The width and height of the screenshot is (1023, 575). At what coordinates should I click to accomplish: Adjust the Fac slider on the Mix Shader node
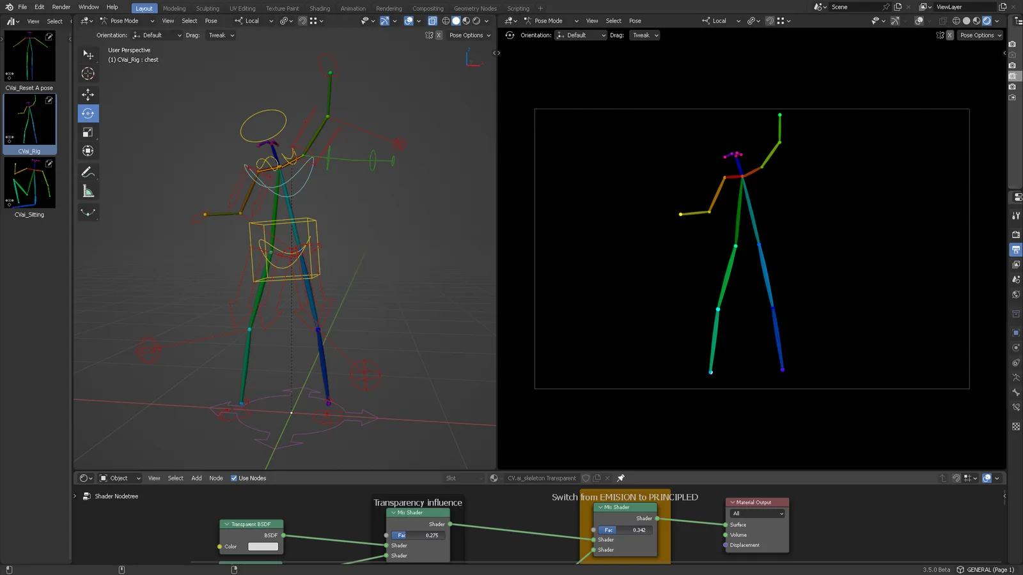pos(419,535)
